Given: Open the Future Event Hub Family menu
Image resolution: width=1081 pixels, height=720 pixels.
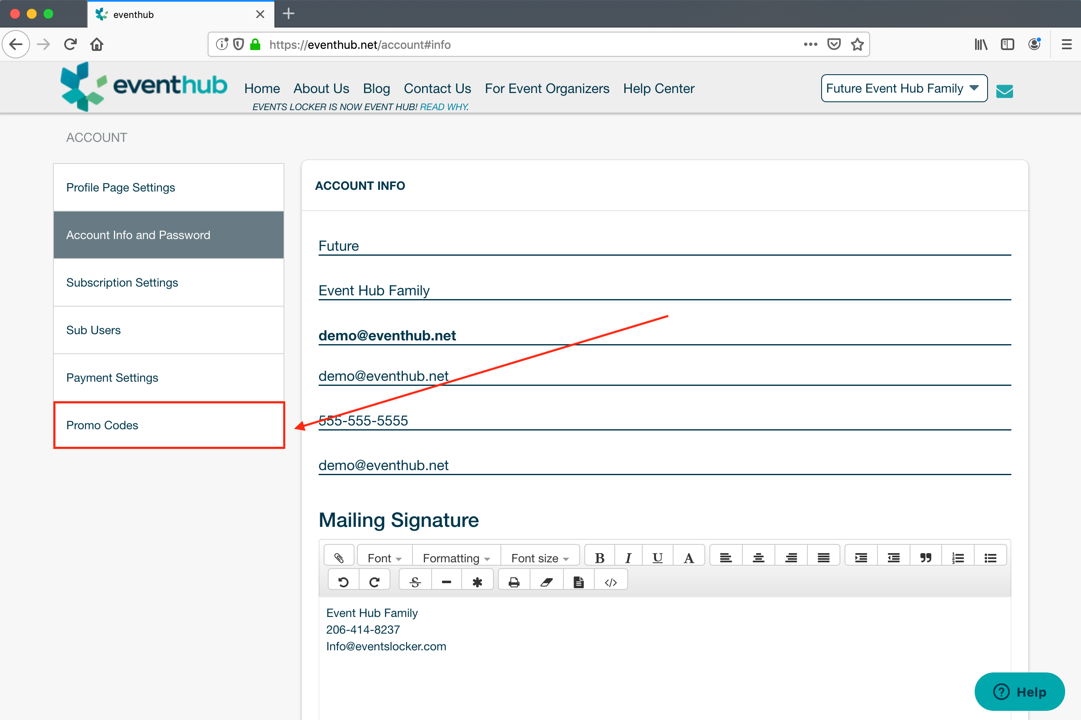Looking at the screenshot, I should pyautogui.click(x=903, y=88).
